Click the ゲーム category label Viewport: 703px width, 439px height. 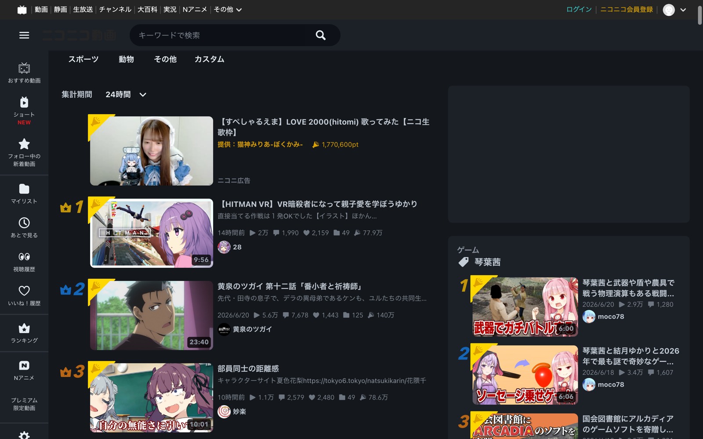point(468,250)
